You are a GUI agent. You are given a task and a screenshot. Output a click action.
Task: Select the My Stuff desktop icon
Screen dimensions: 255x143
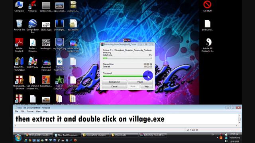coord(207,6)
